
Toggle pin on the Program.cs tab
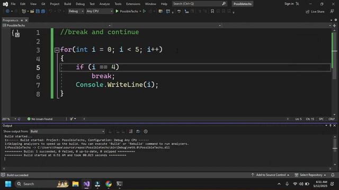pyautogui.click(x=22, y=20)
